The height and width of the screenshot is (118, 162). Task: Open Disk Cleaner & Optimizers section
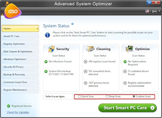click(20, 51)
